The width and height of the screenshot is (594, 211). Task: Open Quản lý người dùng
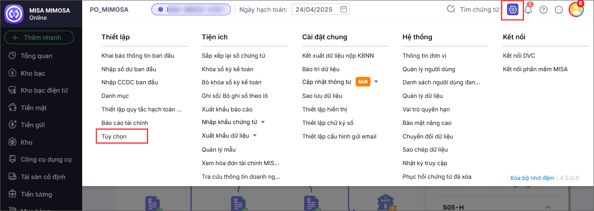pos(429,69)
